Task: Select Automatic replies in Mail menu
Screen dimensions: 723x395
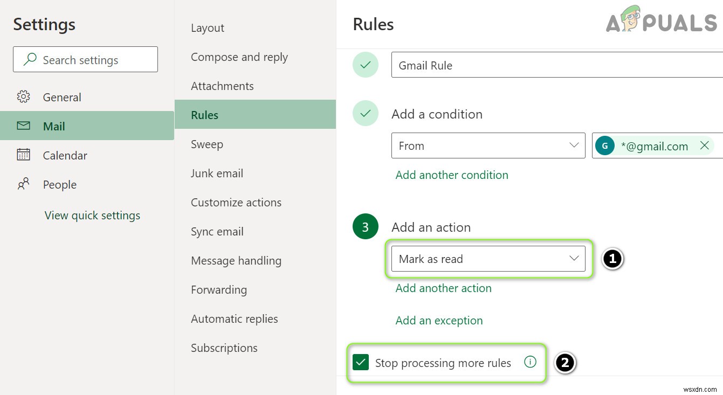Action: click(234, 319)
